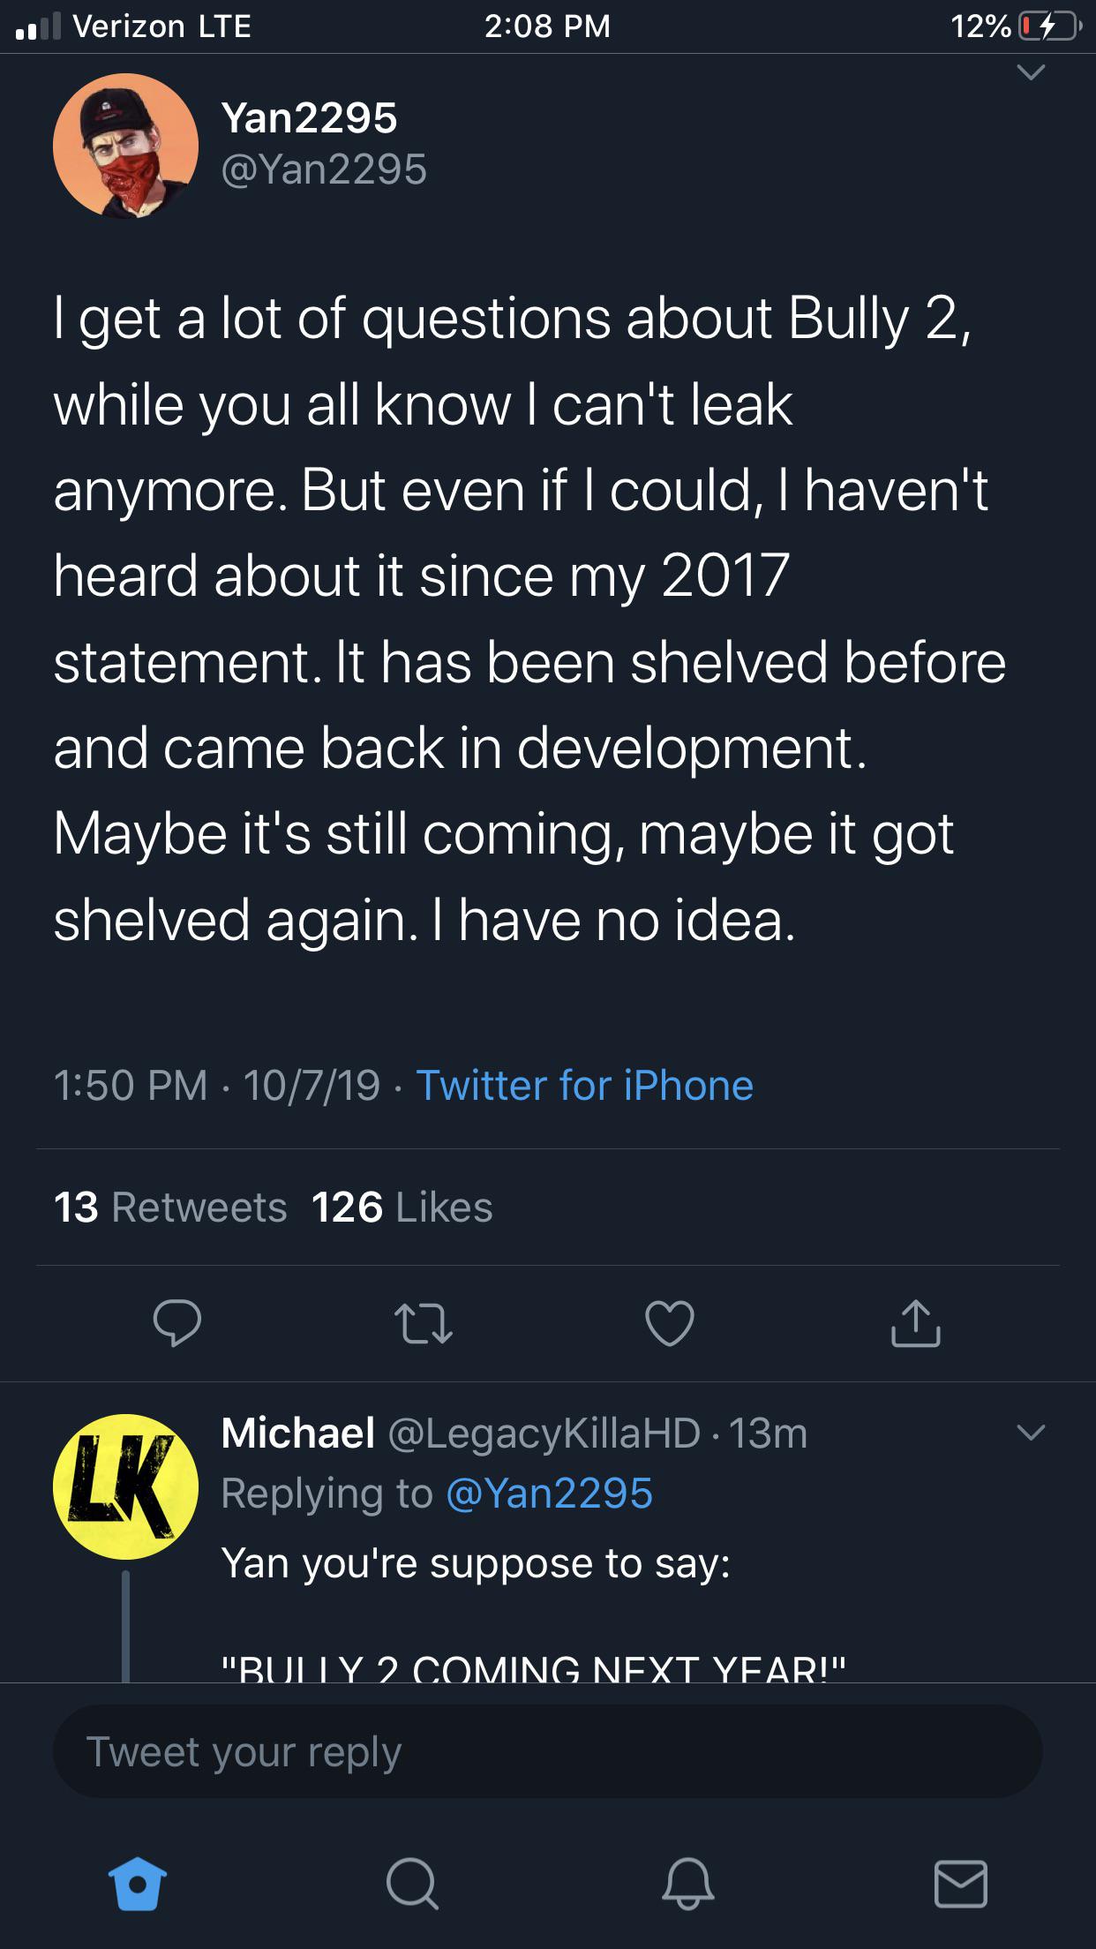Open the share tweet icon
The width and height of the screenshot is (1096, 1949).
click(x=915, y=1323)
